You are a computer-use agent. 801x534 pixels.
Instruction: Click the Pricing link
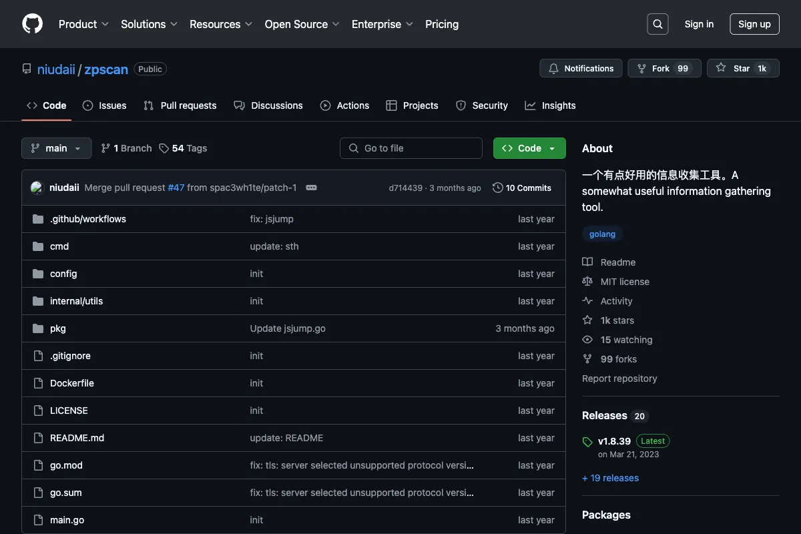pyautogui.click(x=442, y=24)
